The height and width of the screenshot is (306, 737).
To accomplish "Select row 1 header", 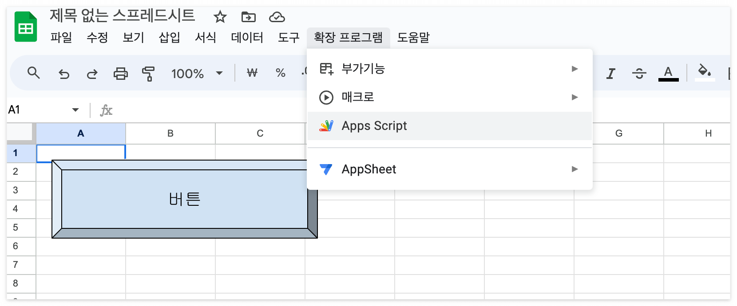I will 21,153.
